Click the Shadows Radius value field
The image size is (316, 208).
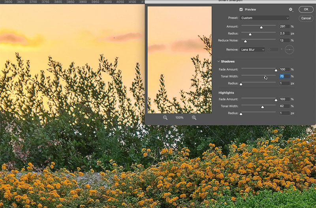click(284, 83)
